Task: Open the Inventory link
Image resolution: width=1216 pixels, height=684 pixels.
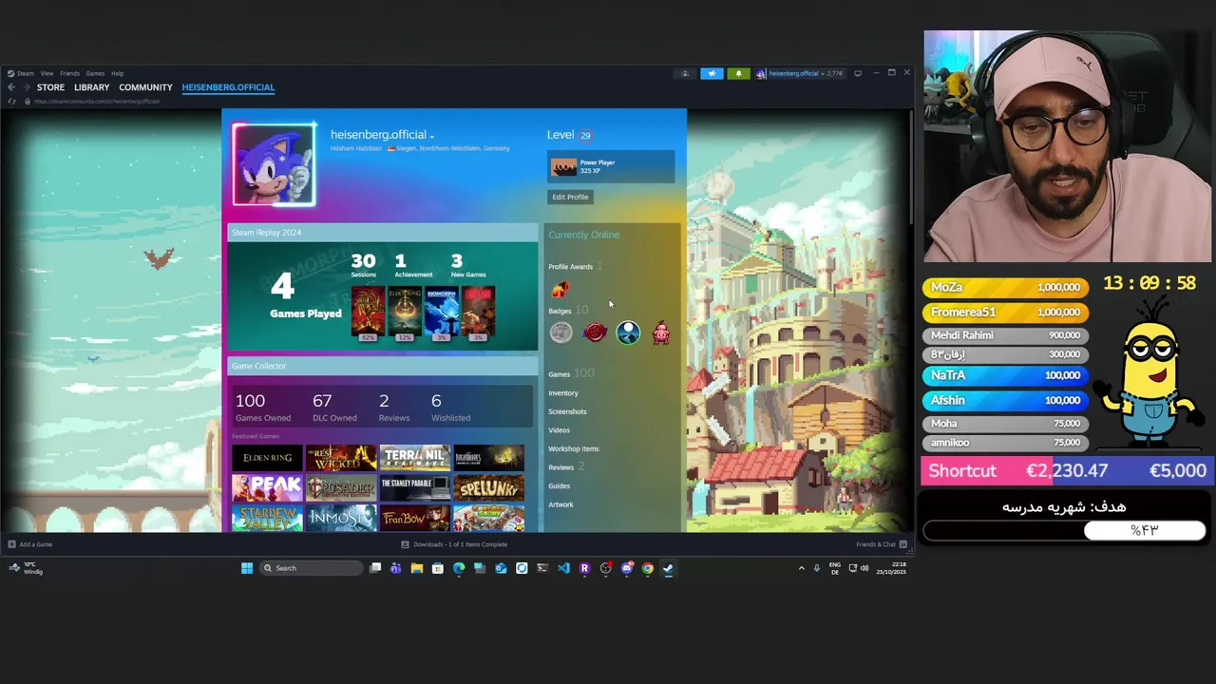Action: [x=563, y=392]
